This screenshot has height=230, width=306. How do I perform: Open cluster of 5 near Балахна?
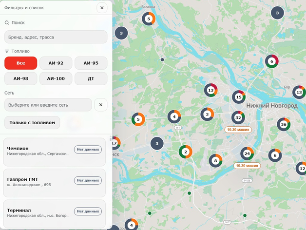point(149,19)
